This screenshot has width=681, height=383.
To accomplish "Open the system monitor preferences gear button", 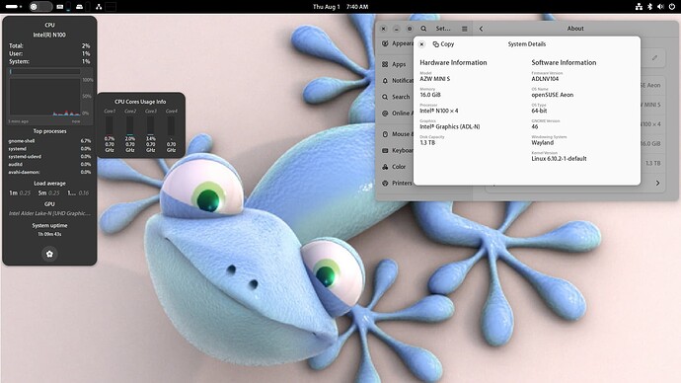I will 49,254.
